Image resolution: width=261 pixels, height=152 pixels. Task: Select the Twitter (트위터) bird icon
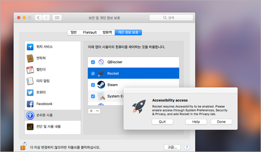30,92
